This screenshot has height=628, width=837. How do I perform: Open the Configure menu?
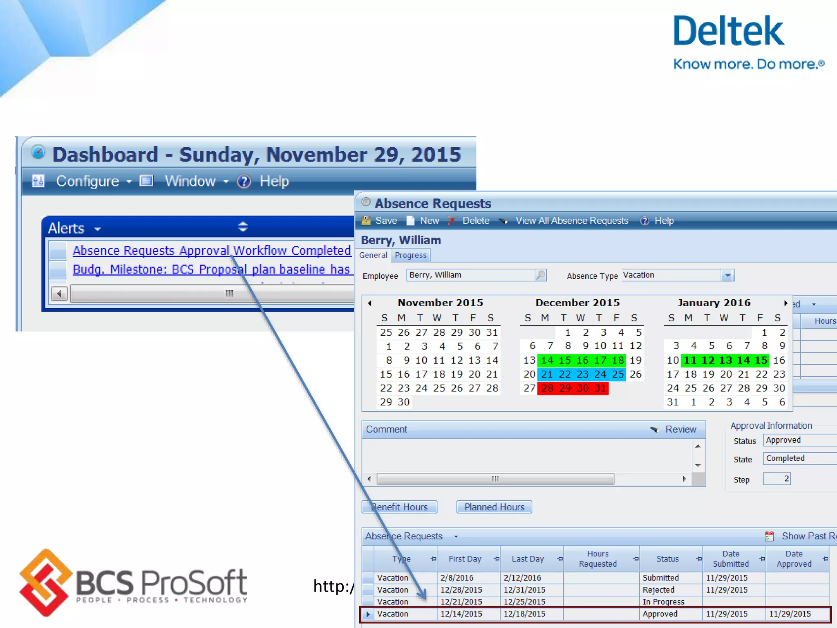88,181
